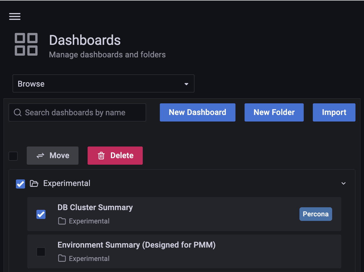Click the New Folder button
The width and height of the screenshot is (364, 272).
274,112
